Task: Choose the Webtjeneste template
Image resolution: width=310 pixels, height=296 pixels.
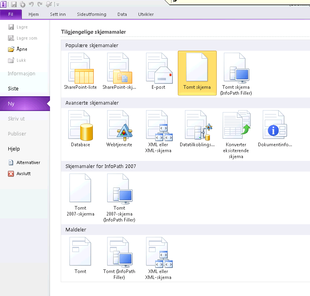Action: coord(119,129)
